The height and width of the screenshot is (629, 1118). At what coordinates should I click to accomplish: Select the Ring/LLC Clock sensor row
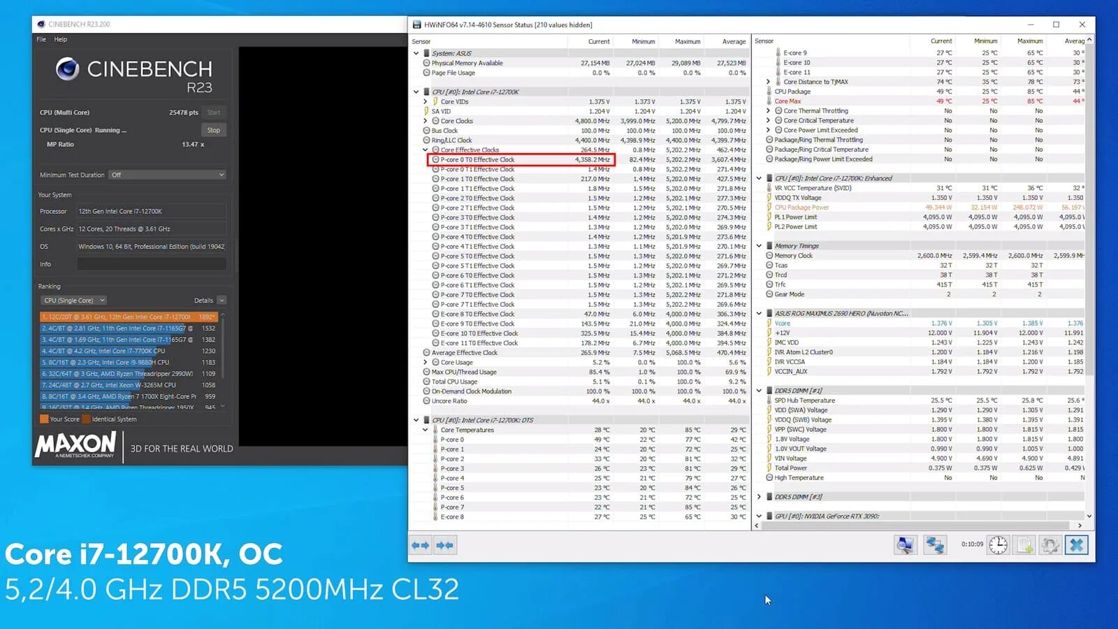pyautogui.click(x=580, y=140)
